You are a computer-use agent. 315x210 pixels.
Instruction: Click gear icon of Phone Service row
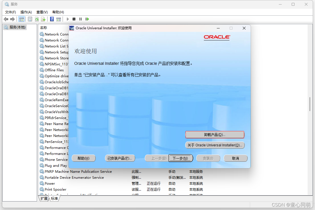[x=42, y=159]
